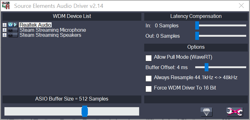Click the ASIO Buffer Size = 512 Samples label
Viewport: 250px width, 120px height.
(x=72, y=99)
